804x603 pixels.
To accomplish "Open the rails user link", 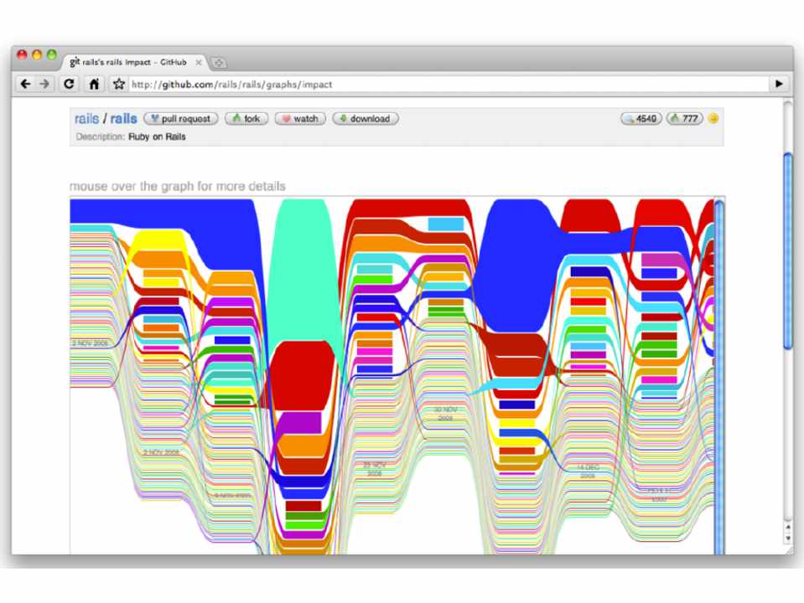I will pos(86,119).
